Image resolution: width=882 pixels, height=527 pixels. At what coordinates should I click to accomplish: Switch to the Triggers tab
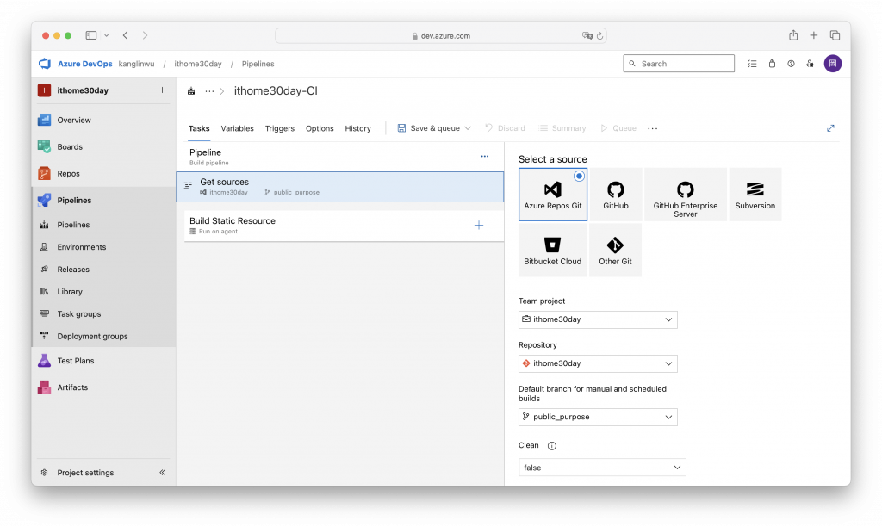(280, 128)
